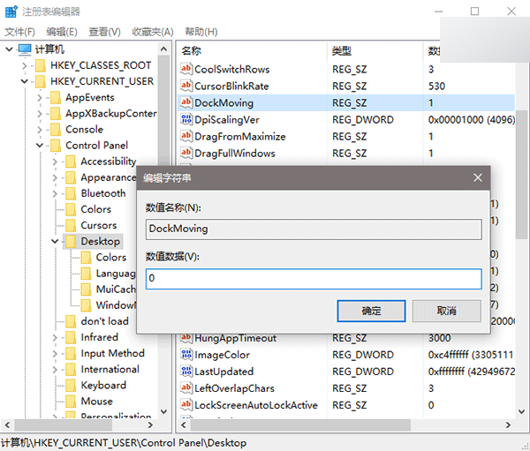Click the HKEY_CLASSES_ROOT folder icon
Screen dimensions: 530x451
pyautogui.click(x=39, y=65)
